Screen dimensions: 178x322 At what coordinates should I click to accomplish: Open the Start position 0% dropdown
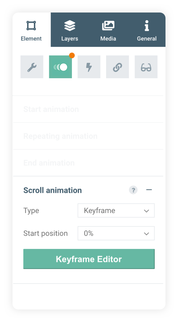(116, 233)
